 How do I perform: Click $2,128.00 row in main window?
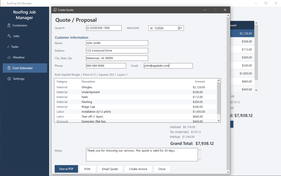pos(242,33)
